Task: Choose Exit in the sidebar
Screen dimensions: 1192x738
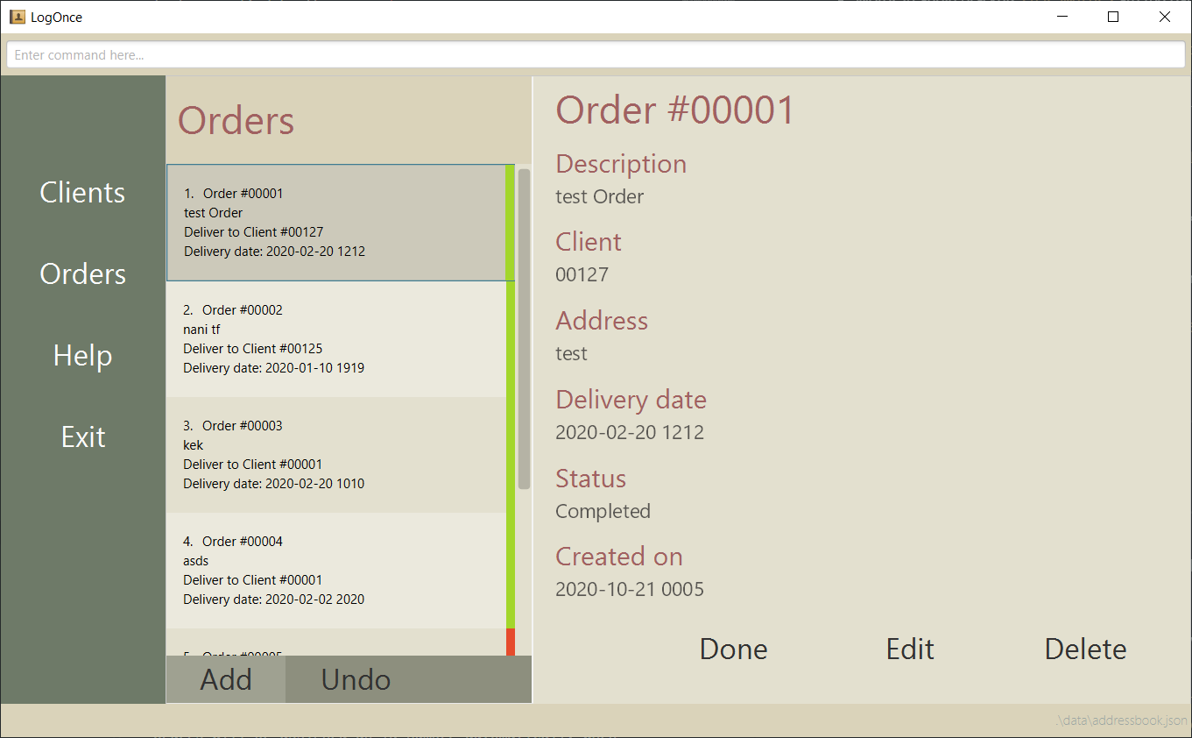Action: (x=82, y=436)
